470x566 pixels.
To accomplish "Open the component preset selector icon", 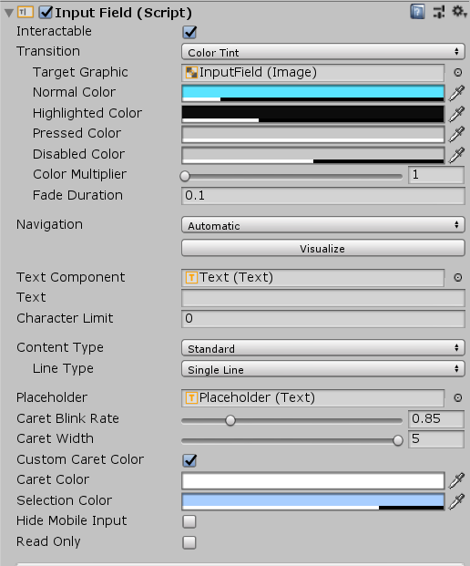I will coord(439,12).
